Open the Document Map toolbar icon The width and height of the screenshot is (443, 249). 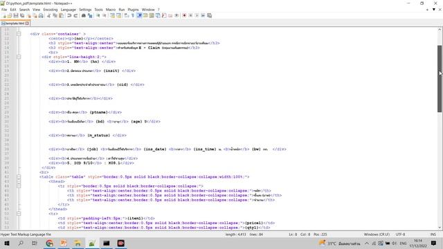(x=152, y=15)
